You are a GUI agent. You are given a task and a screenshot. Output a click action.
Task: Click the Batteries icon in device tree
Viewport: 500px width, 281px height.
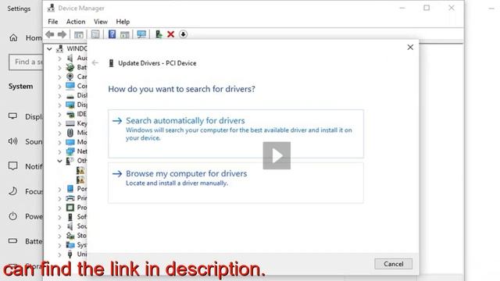[70, 67]
